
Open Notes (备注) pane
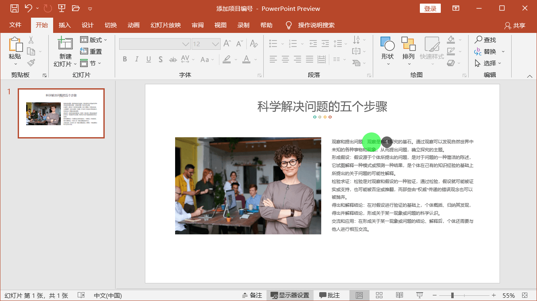tap(252, 295)
